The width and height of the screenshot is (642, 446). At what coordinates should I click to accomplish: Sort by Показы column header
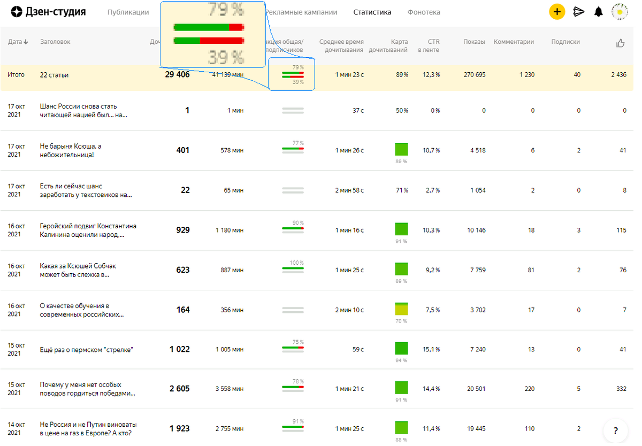475,42
